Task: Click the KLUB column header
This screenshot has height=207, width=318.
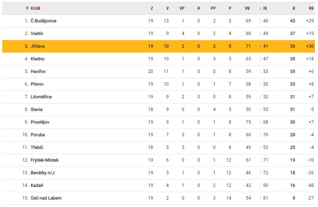Action: point(36,8)
